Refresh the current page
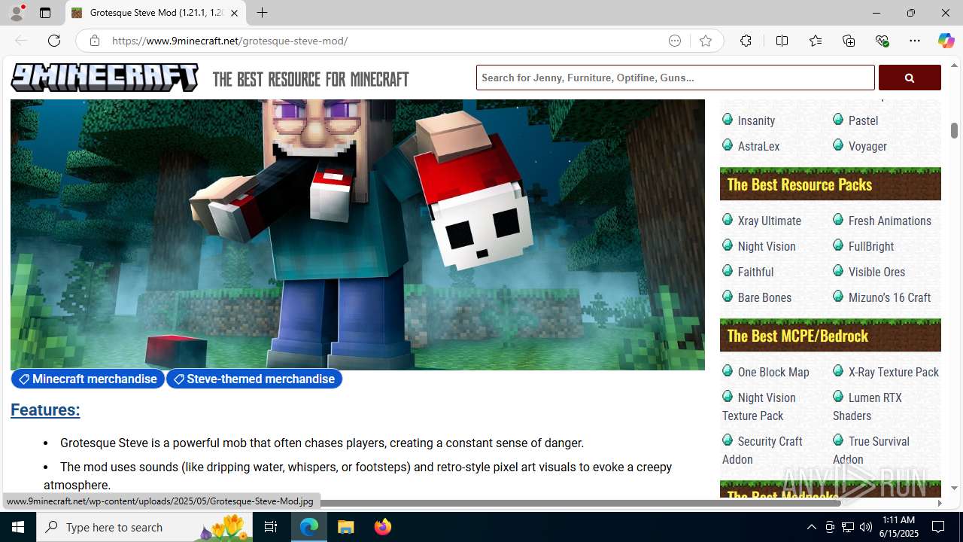Screen dimensions: 963x542 pos(54,41)
